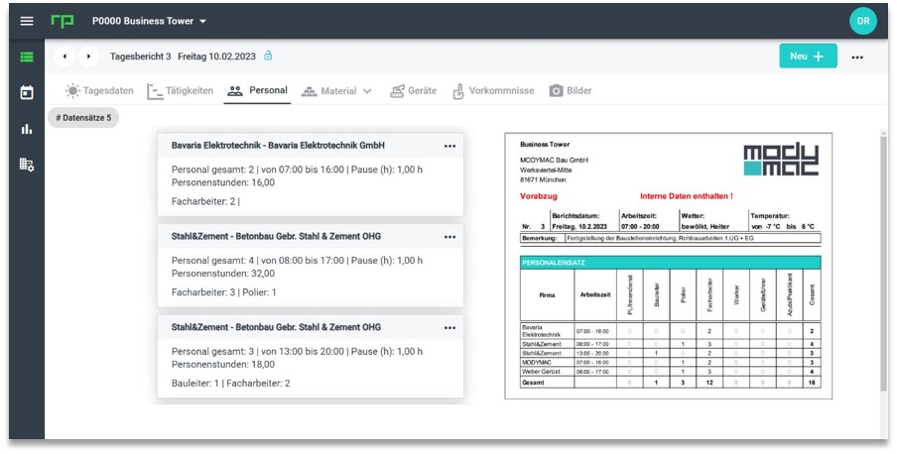
Task: Click Personenstunden: 18,00 text
Action: pyautogui.click(x=223, y=365)
